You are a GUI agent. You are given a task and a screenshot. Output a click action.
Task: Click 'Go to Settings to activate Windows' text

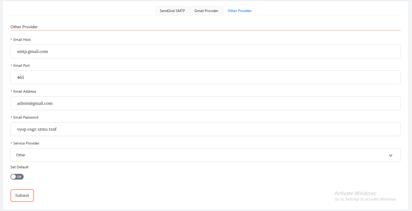pos(365,199)
